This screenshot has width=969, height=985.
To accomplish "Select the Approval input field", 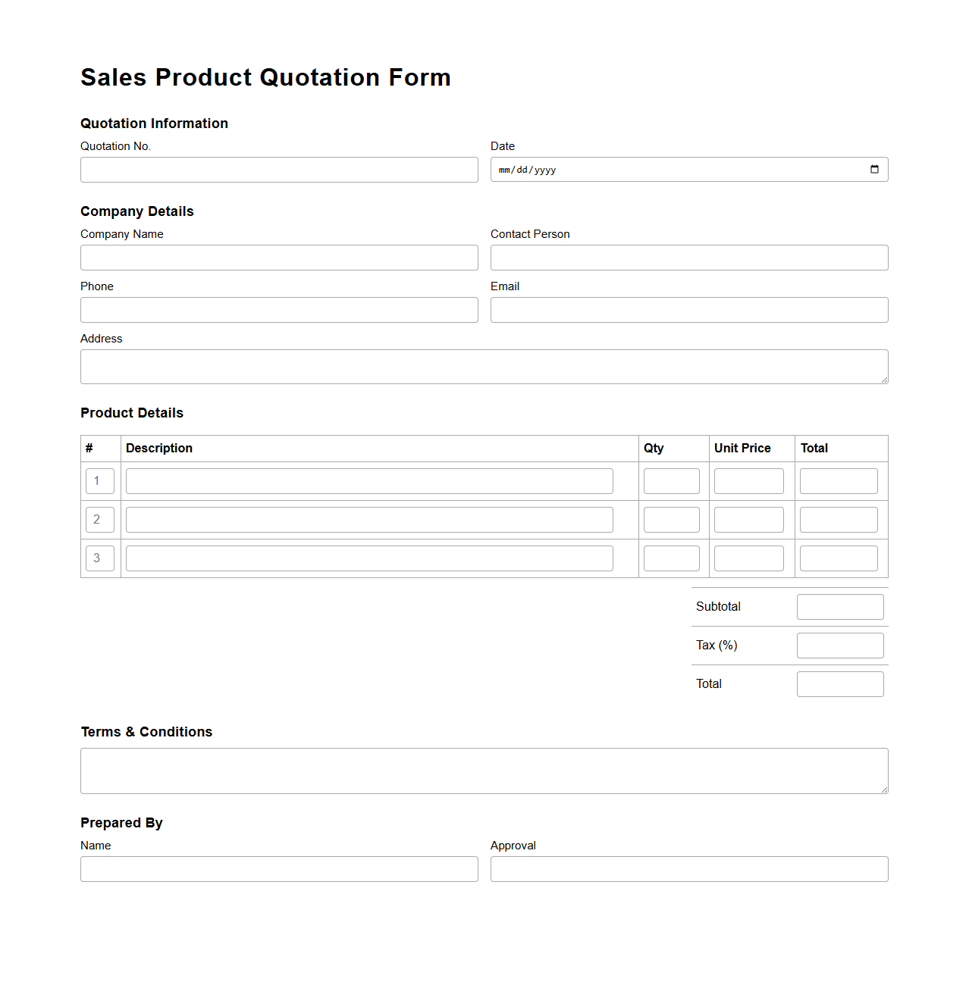I will point(688,869).
